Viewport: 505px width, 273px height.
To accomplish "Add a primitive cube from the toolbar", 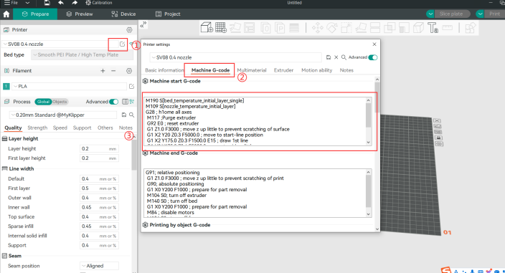I will point(207,28).
